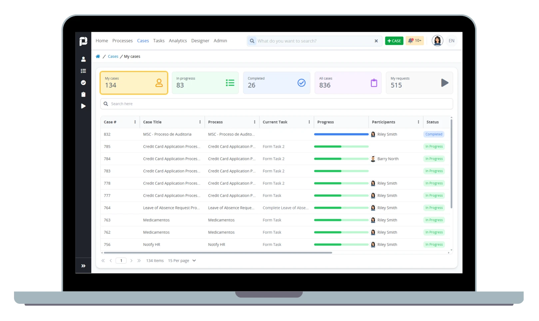The width and height of the screenshot is (539, 321).
Task: Create new case with +CASE button
Action: (394, 41)
